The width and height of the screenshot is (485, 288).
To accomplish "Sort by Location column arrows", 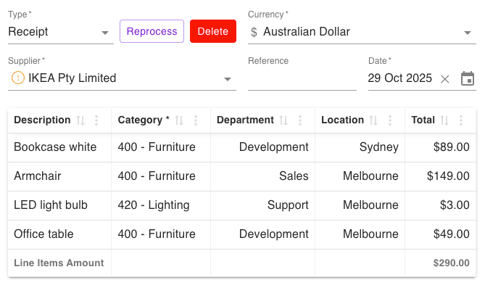I will click(373, 120).
